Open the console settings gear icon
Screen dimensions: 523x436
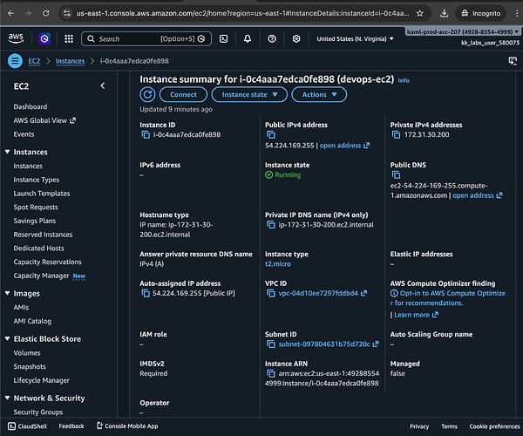tap(295, 39)
